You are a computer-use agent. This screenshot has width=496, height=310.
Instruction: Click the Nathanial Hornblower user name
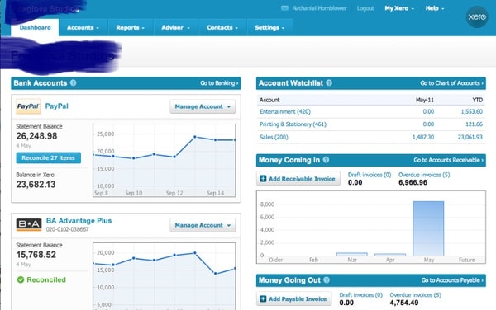coord(319,8)
